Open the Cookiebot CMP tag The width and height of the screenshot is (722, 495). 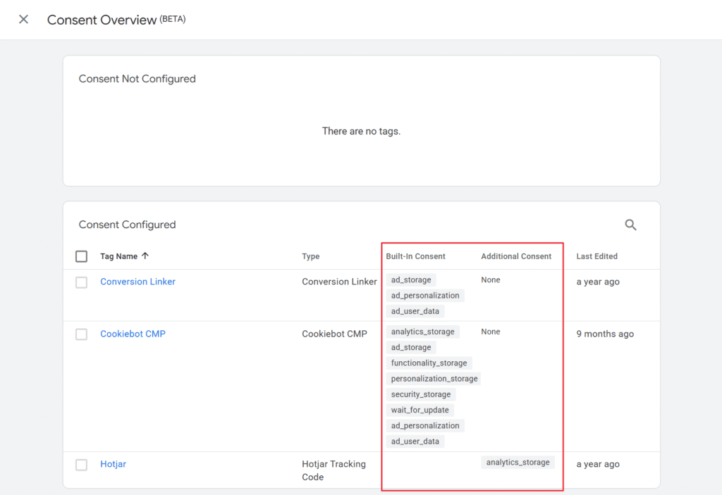coord(133,334)
